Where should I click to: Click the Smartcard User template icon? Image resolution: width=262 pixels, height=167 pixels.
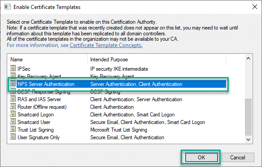pos(13,122)
